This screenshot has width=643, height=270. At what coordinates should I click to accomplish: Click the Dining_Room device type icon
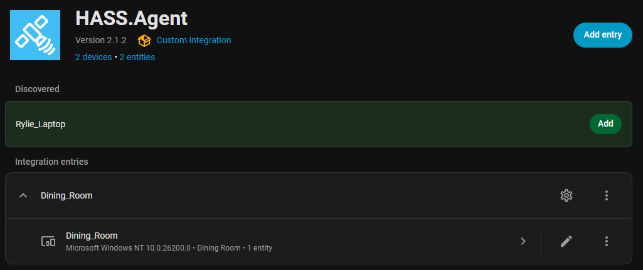coord(48,241)
